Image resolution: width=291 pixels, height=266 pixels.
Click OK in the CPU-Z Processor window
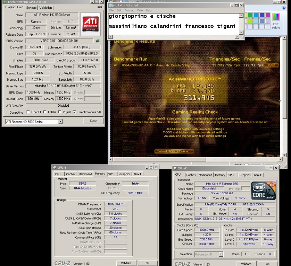(268, 264)
